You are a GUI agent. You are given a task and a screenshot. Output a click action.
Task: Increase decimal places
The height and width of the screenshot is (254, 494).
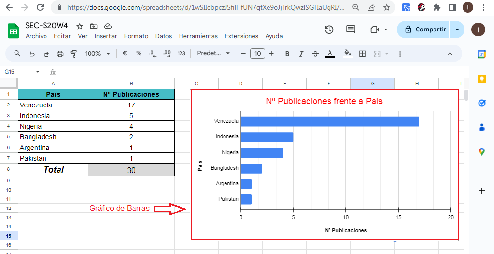pos(167,54)
